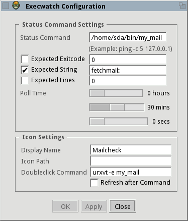The image size is (188, 221).
Task: Click the Expected Exitcode label
Action: [x=58, y=59]
